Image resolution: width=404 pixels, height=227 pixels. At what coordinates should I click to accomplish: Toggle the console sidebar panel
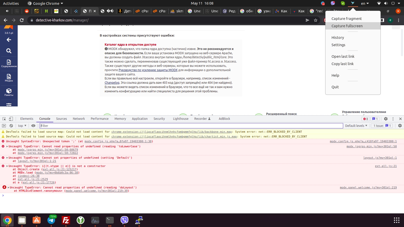coord(4,126)
